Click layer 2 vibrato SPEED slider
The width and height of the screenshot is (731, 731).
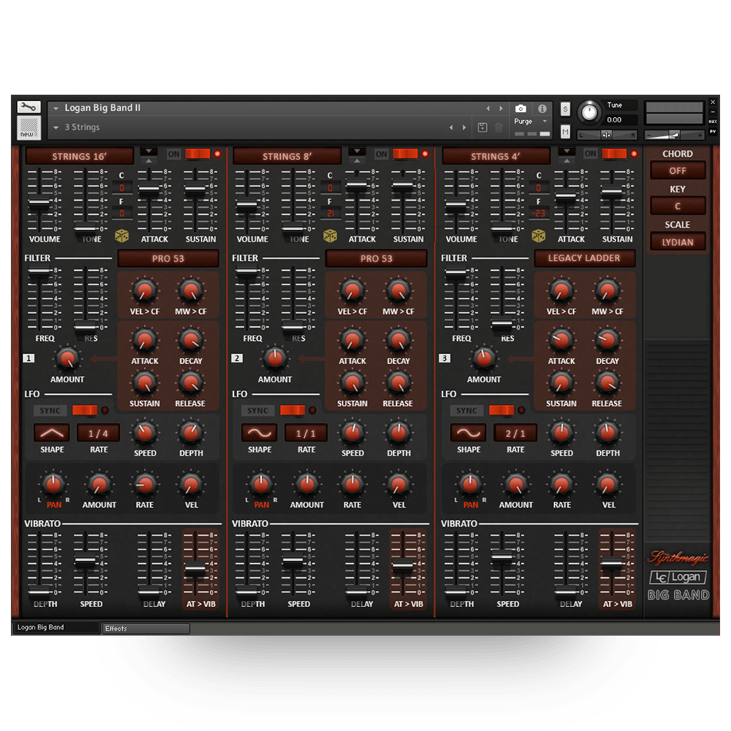292,561
